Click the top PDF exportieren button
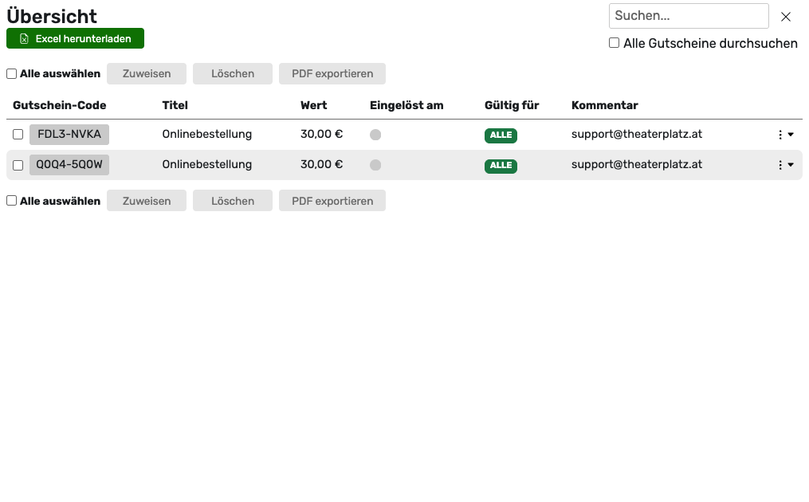The width and height of the screenshot is (809, 502). click(332, 74)
